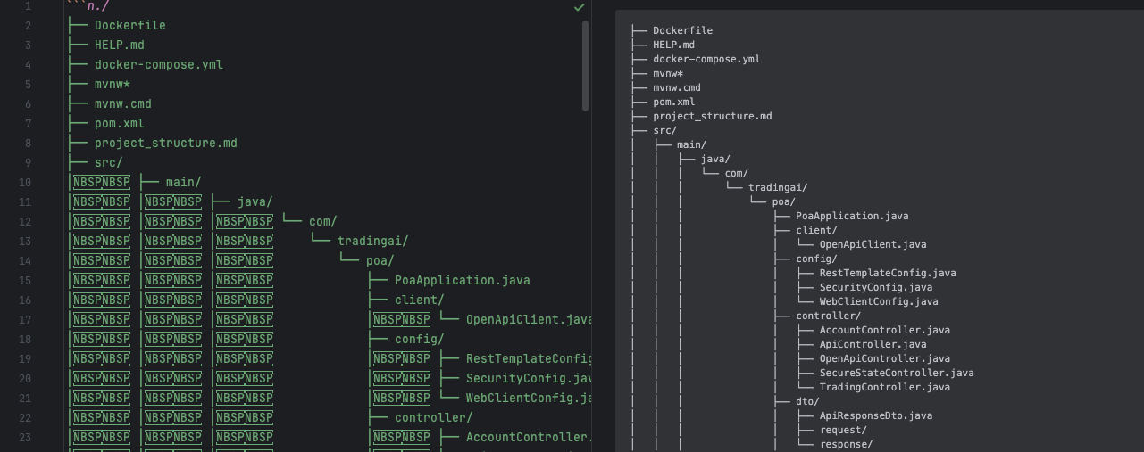Click controller/ in the preview pane

pos(828,316)
